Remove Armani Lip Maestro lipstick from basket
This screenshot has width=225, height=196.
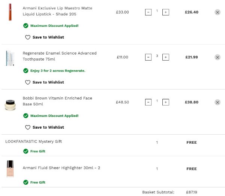coord(217,12)
